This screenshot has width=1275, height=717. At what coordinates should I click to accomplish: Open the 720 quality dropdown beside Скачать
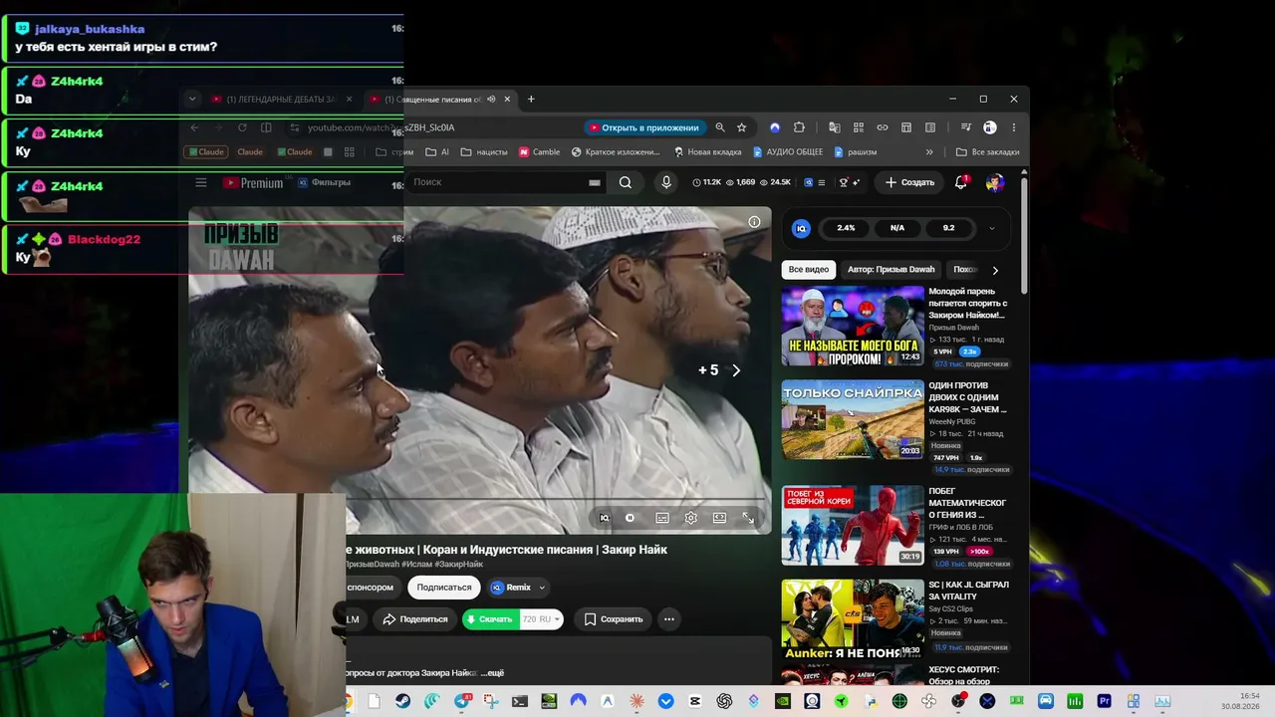[x=541, y=619]
